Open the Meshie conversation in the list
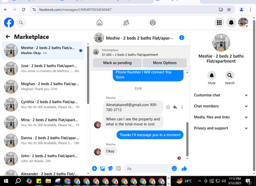The image size is (256, 186). pyautogui.click(x=43, y=51)
